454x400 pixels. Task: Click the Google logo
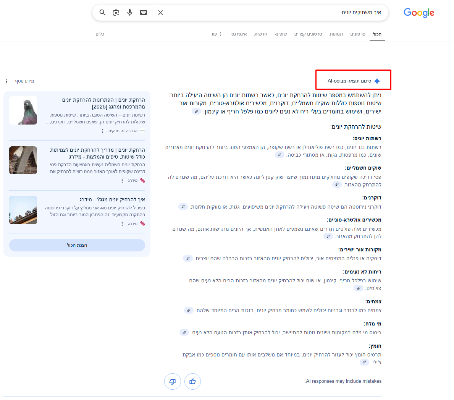(x=418, y=13)
